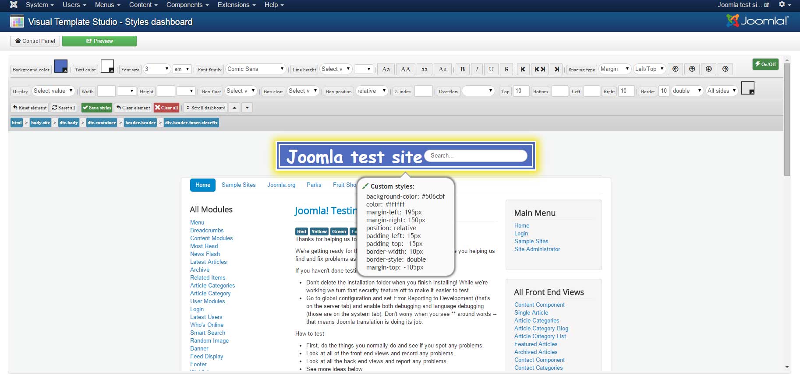Click the red Clear all button
The image size is (800, 382).
(166, 108)
